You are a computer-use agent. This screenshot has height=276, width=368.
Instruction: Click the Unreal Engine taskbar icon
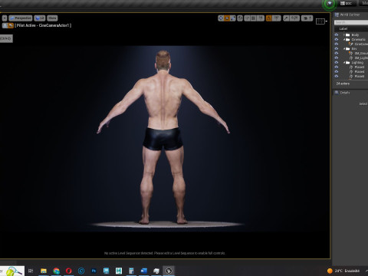[x=169, y=271]
